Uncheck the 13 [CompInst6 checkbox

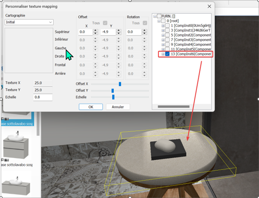(167, 54)
